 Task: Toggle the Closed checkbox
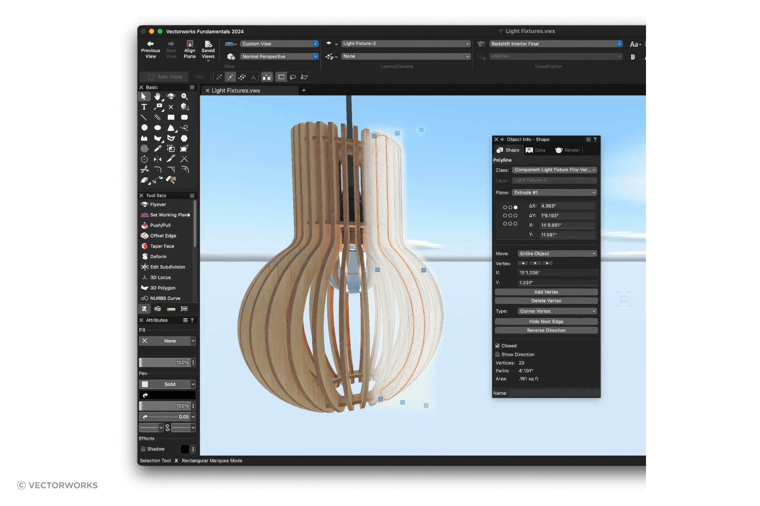pyautogui.click(x=498, y=346)
